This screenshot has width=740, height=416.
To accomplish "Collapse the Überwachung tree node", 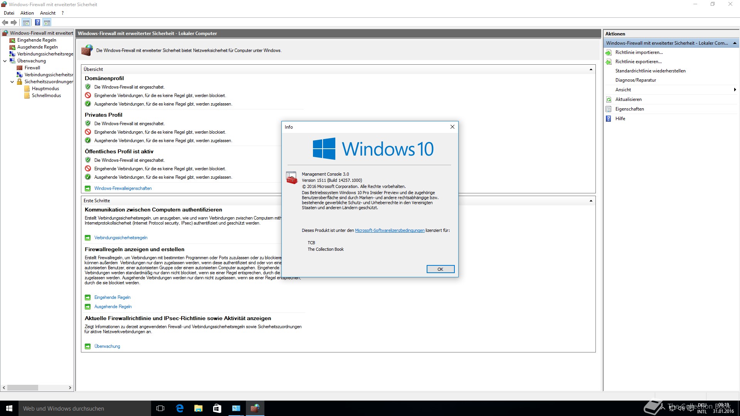I will pos(5,61).
